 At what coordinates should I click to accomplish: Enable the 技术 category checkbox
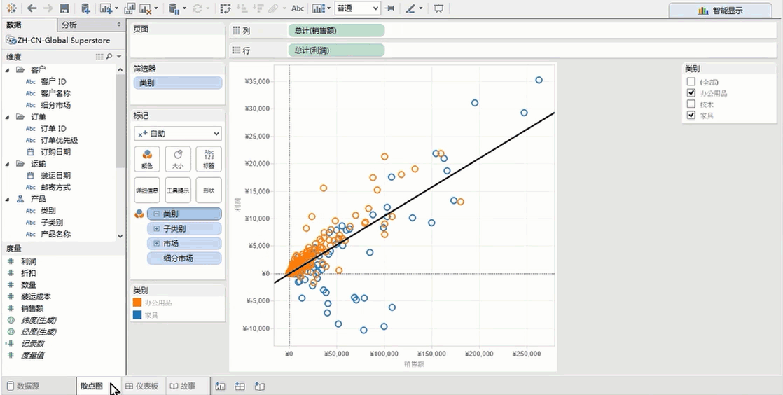tap(692, 104)
